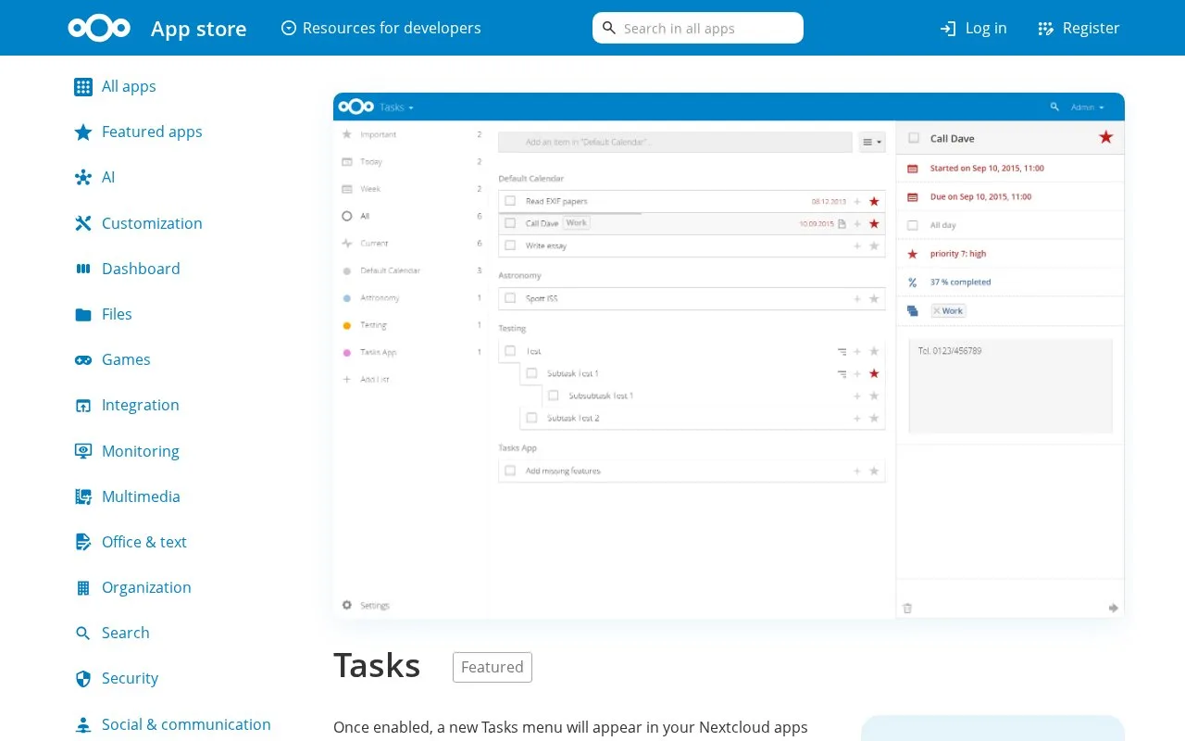Click the folder icon for Files

pos(83,314)
